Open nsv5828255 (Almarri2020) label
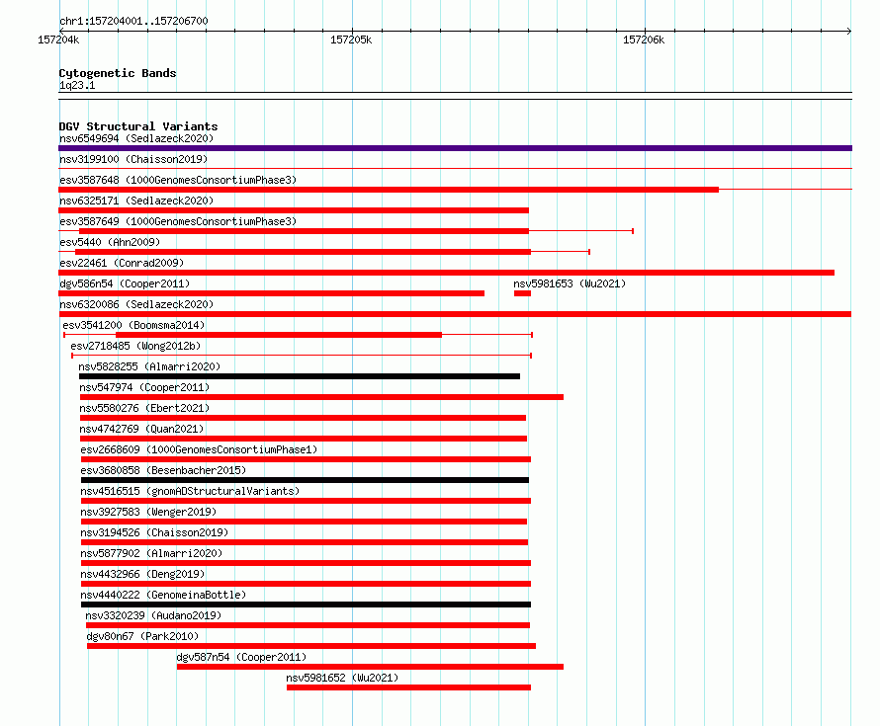Viewport: 880px width, 726px height. [x=149, y=366]
